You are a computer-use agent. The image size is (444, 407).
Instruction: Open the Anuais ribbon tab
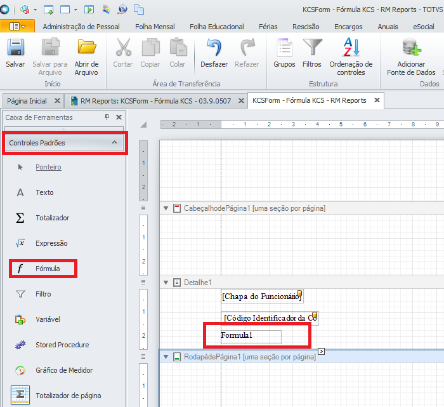[388, 27]
